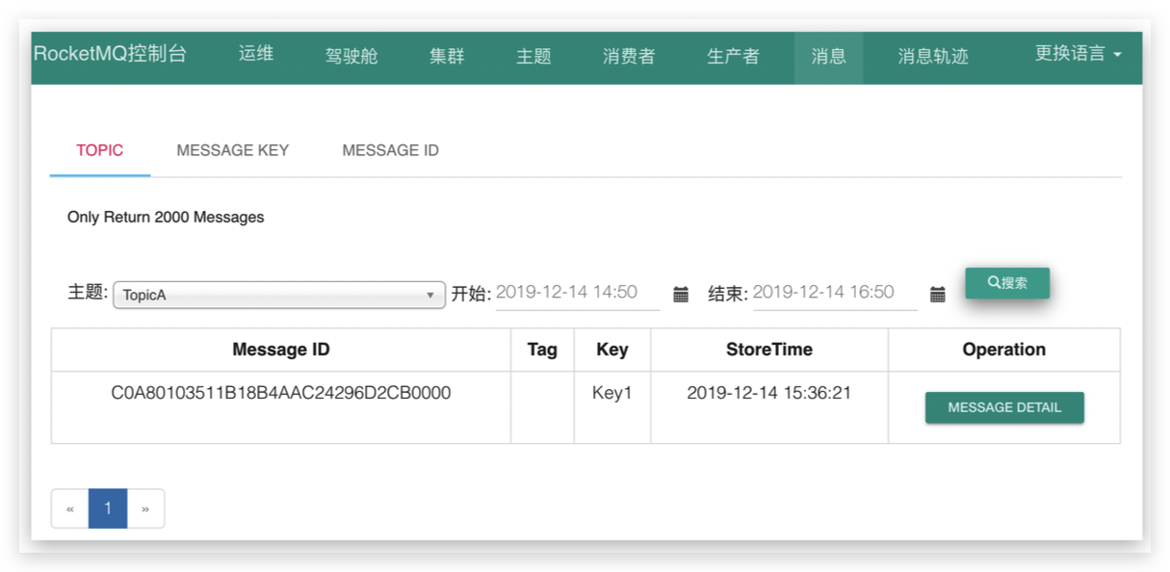Open the start date calendar picker
The height and width of the screenshot is (572, 1170).
[680, 294]
